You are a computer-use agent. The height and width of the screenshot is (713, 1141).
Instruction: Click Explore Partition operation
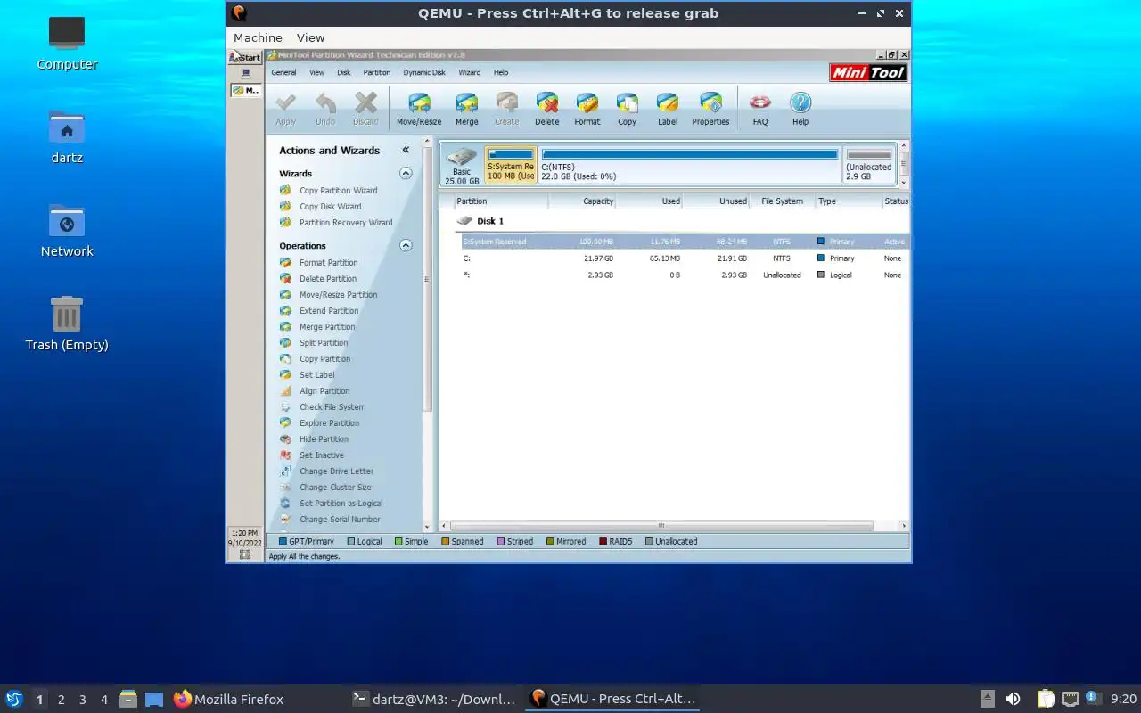329,423
